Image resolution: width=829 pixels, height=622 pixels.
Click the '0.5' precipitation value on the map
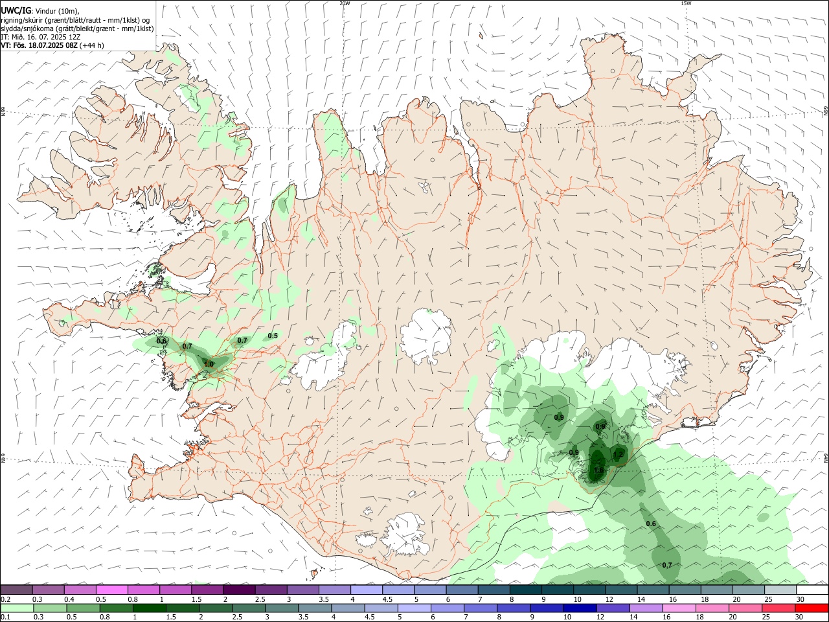(x=273, y=336)
